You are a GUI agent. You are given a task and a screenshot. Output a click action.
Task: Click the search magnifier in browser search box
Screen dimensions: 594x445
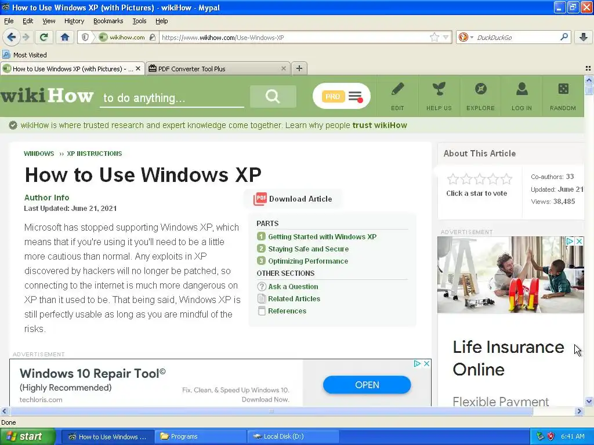point(564,37)
